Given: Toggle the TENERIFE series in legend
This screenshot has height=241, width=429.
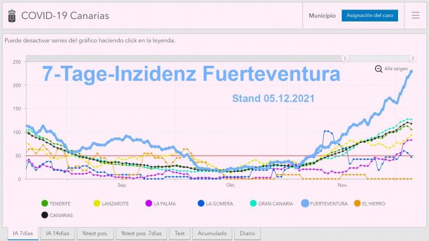Looking at the screenshot, I should pos(56,204).
